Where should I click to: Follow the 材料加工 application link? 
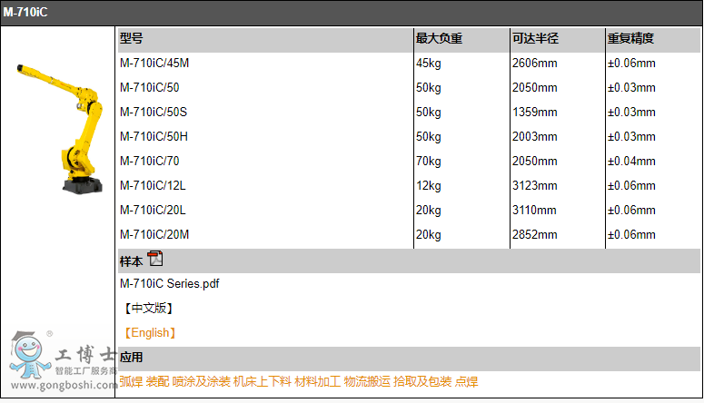pyautogui.click(x=318, y=382)
